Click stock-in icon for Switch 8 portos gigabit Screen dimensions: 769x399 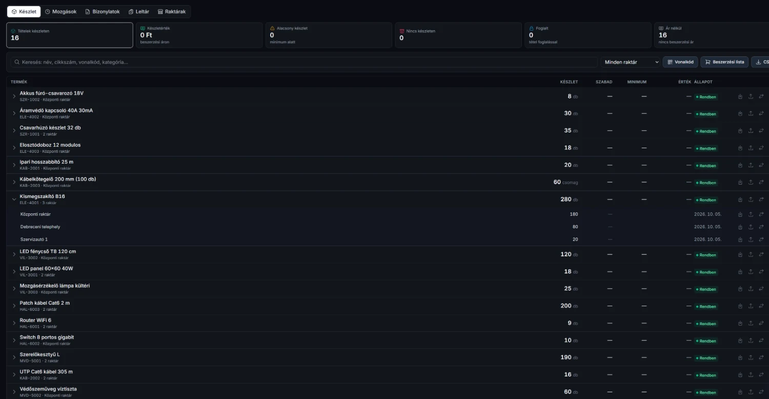pos(740,341)
